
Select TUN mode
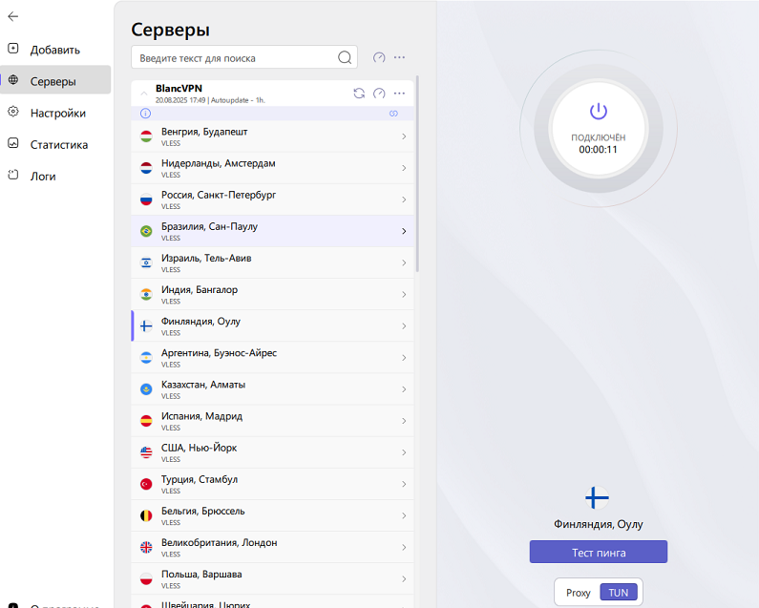tap(618, 593)
